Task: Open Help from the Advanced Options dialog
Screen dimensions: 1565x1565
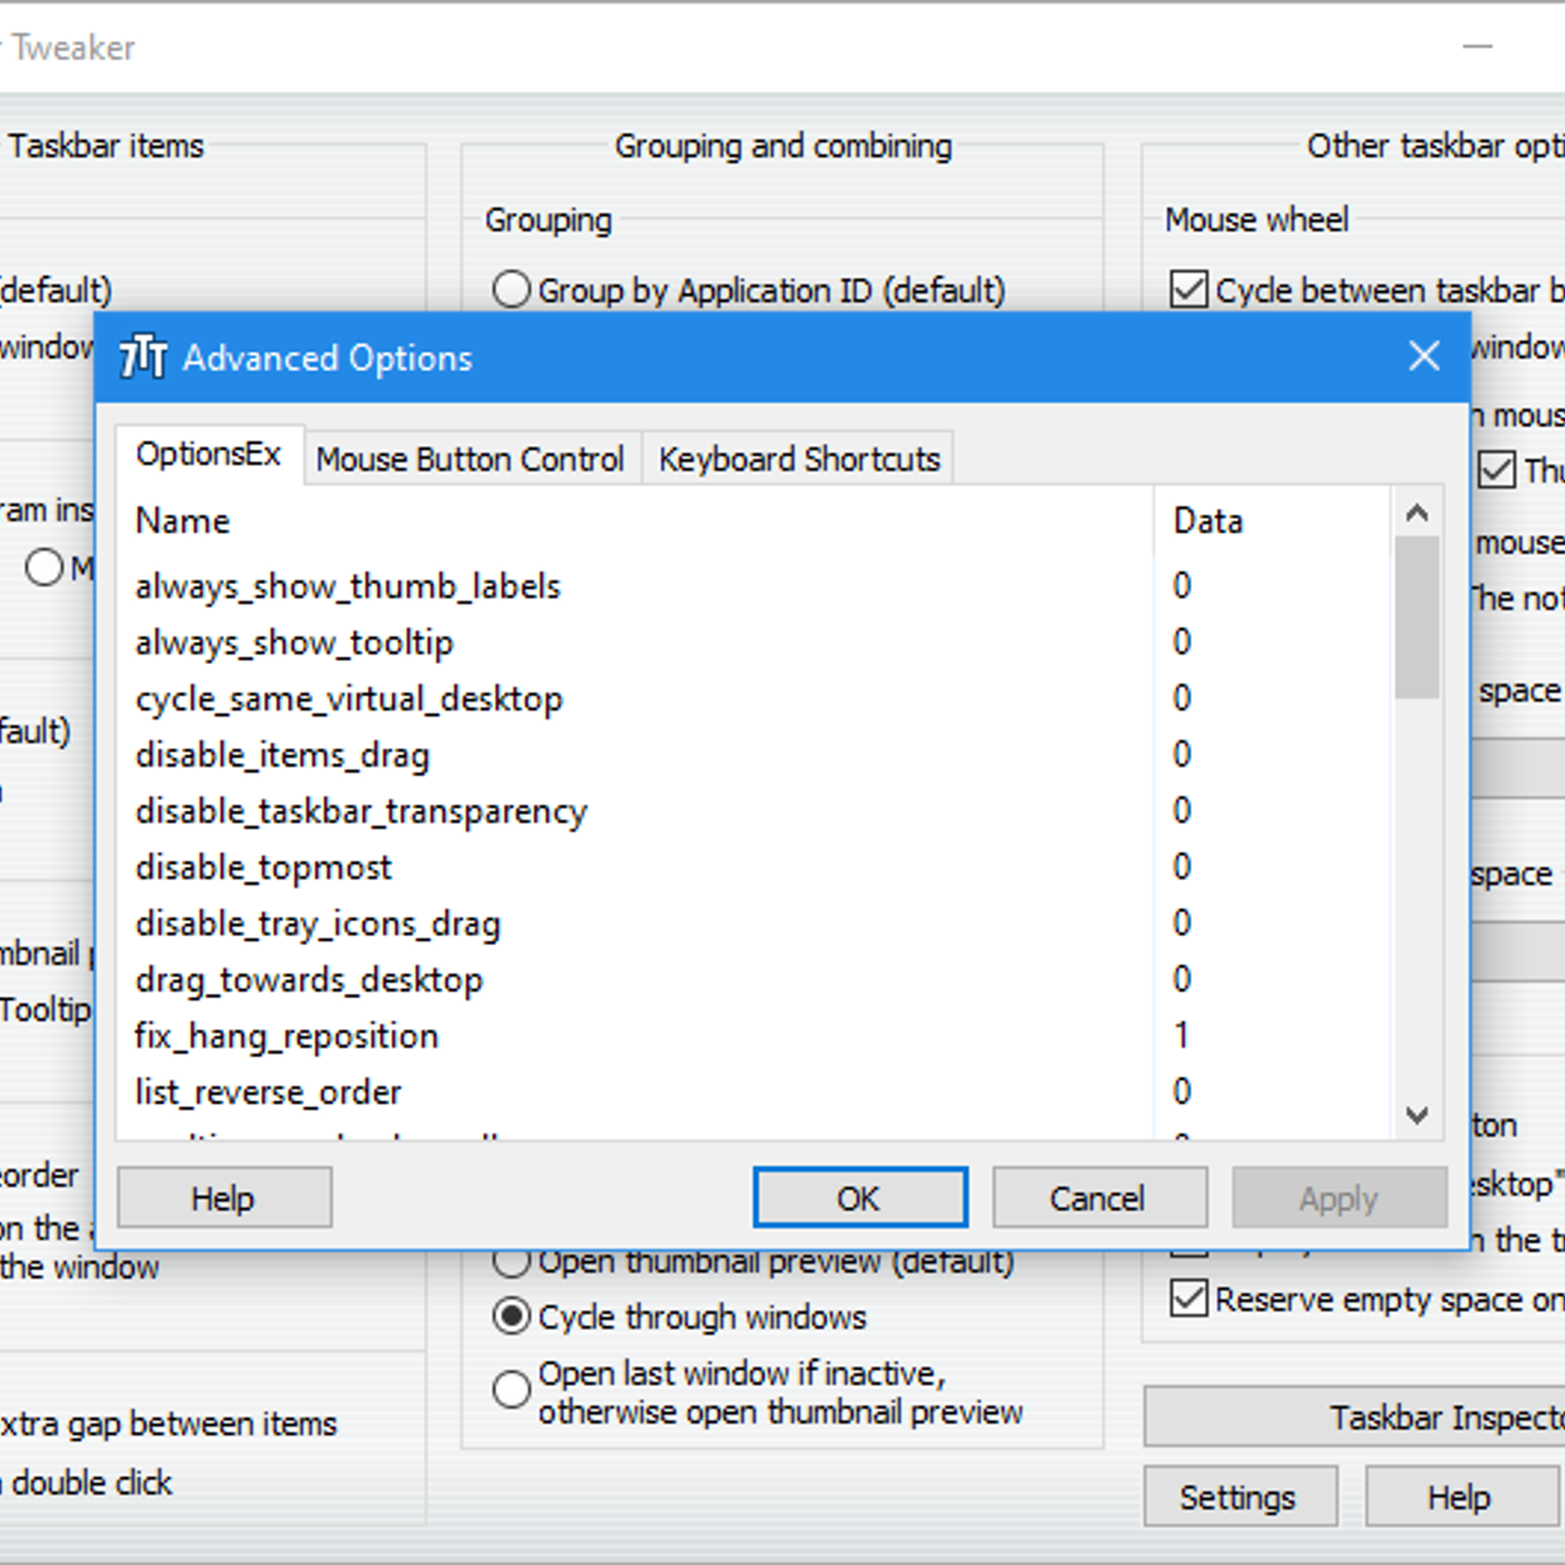Action: (x=223, y=1197)
